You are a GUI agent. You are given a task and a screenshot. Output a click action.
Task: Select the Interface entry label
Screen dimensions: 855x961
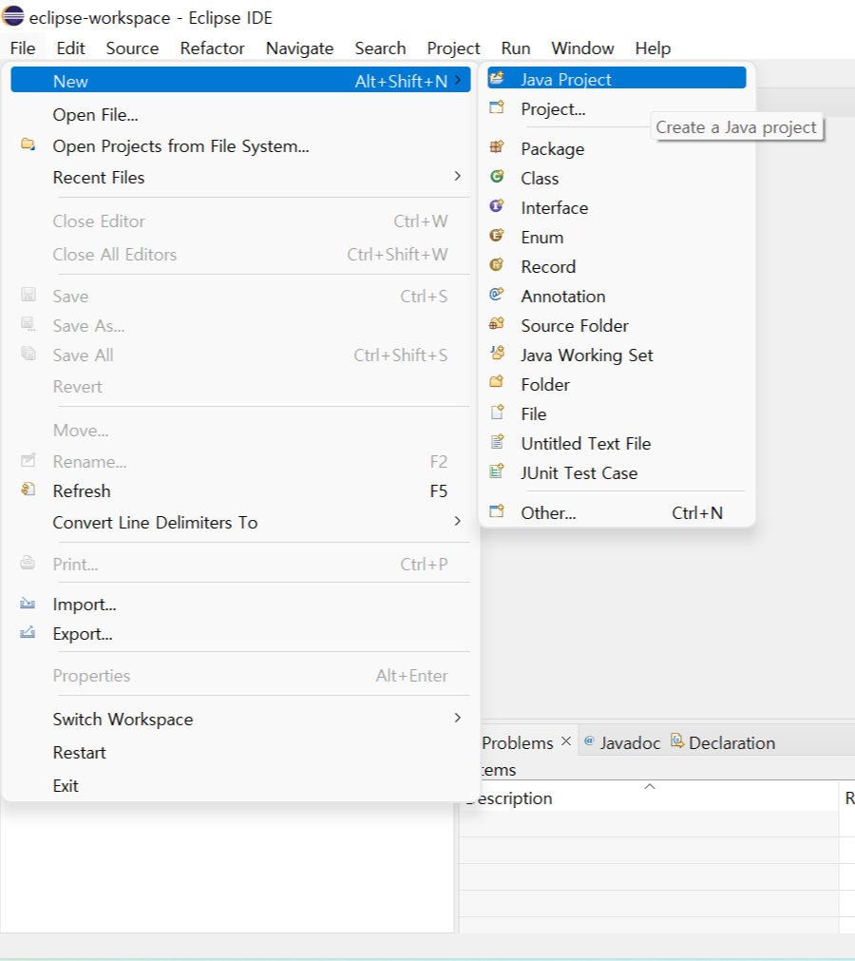coord(554,208)
